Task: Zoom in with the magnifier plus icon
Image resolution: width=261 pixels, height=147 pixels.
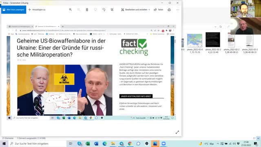Action: (71, 10)
